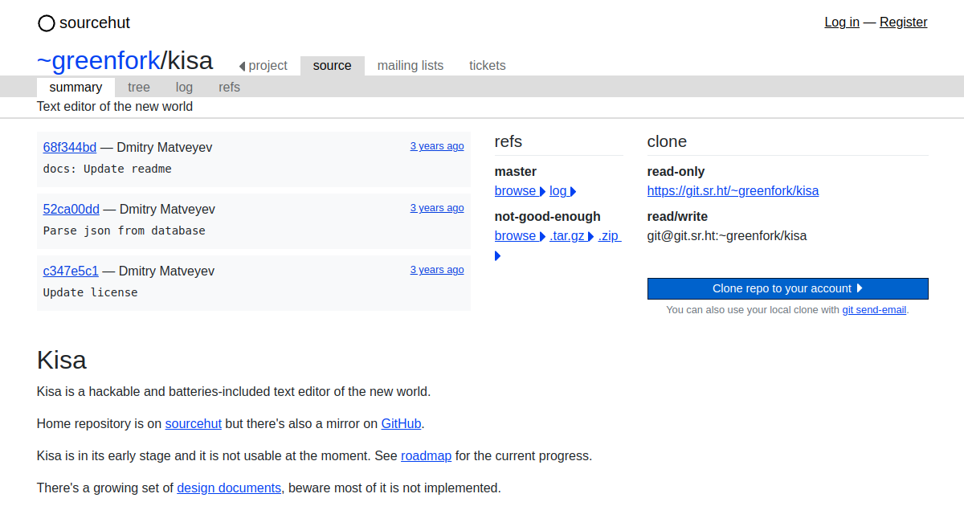
Task: Switch to the log subtab
Action: click(x=184, y=87)
